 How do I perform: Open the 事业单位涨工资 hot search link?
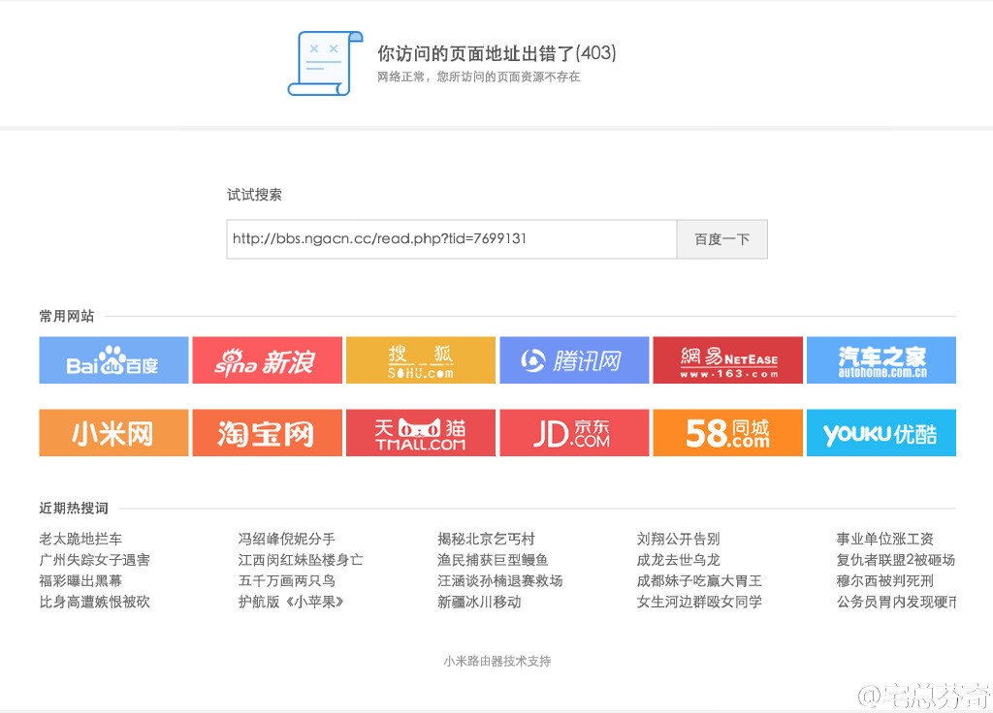pyautogui.click(x=887, y=539)
